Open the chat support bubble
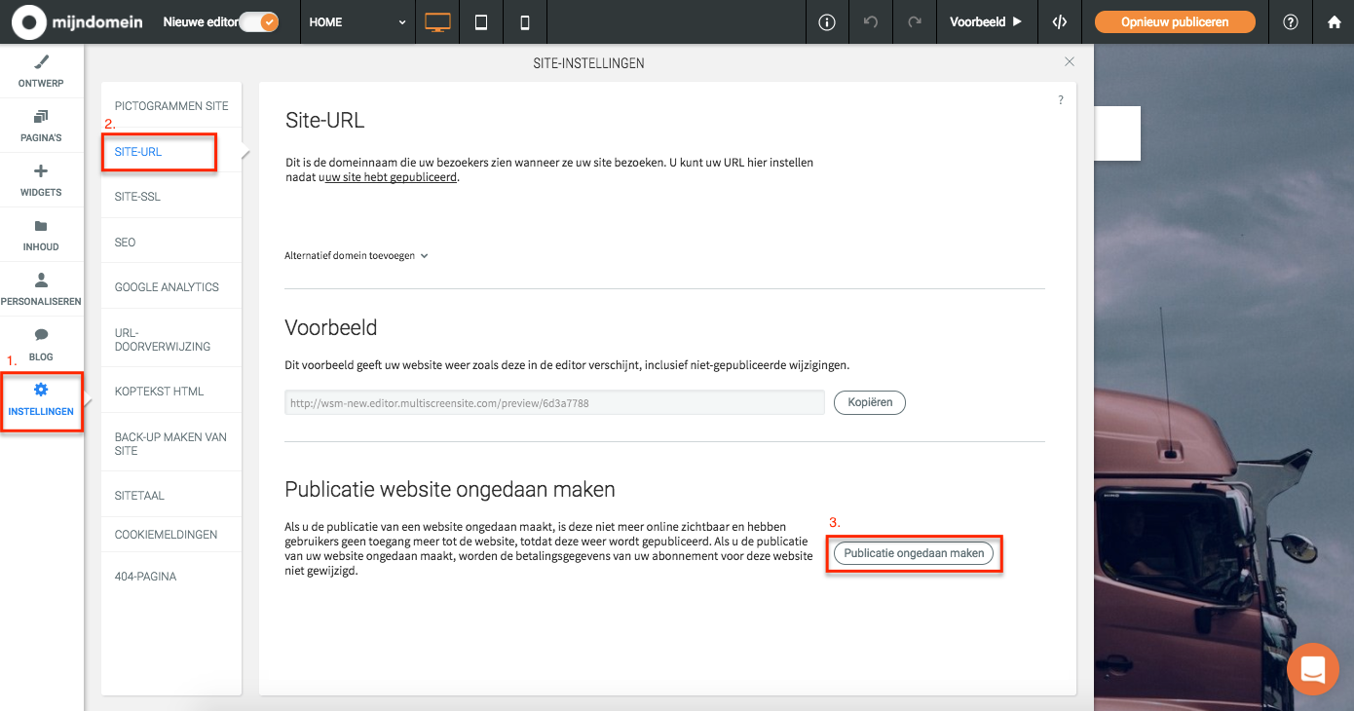This screenshot has width=1354, height=711. (x=1313, y=669)
